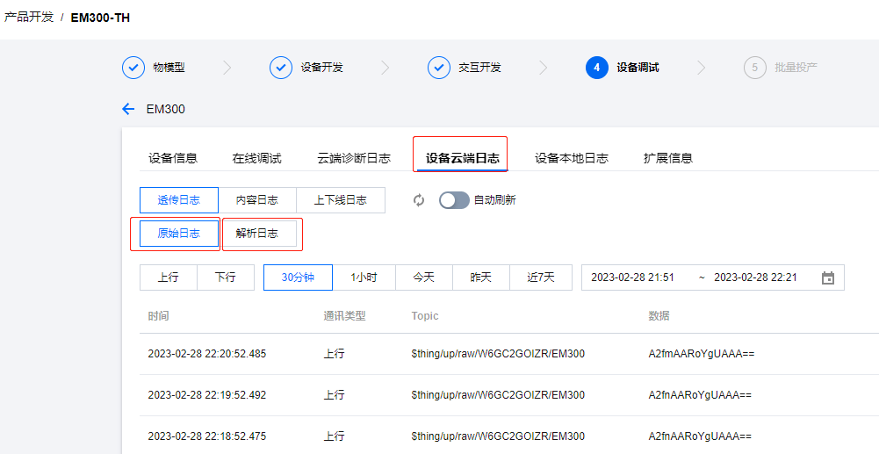Filter logs by 上行 direction
879x454 pixels.
click(168, 277)
